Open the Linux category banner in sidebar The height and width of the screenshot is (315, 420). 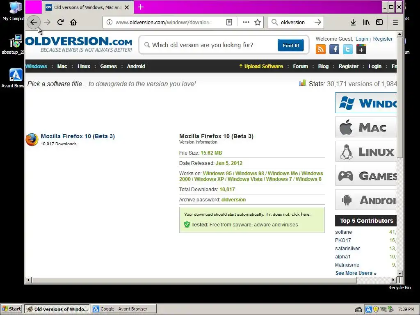[366, 151]
